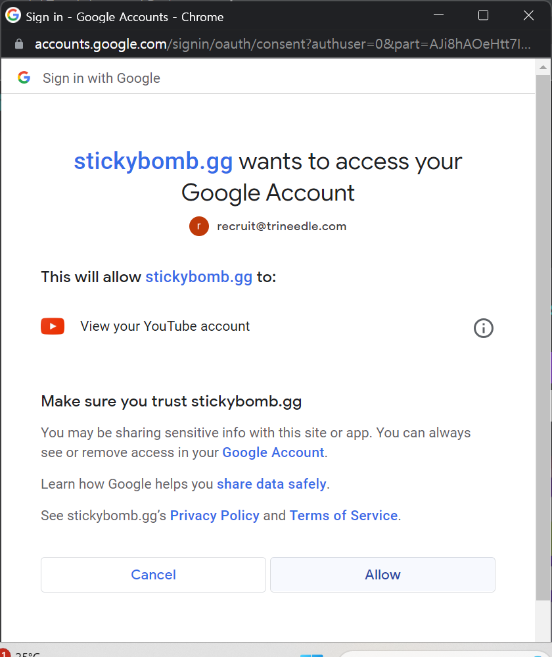Screen dimensions: 552x657
Task: Click the info icon beside View your YouTube account
Action: click(483, 328)
